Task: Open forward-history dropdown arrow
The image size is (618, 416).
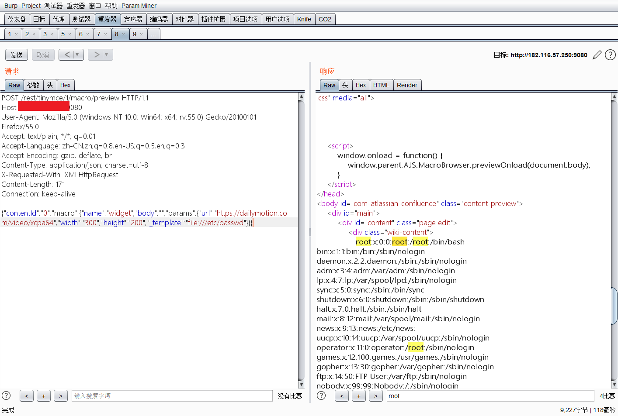Action: [107, 55]
